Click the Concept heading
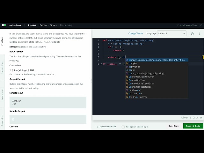This screenshot has width=204, height=153. [14, 127]
